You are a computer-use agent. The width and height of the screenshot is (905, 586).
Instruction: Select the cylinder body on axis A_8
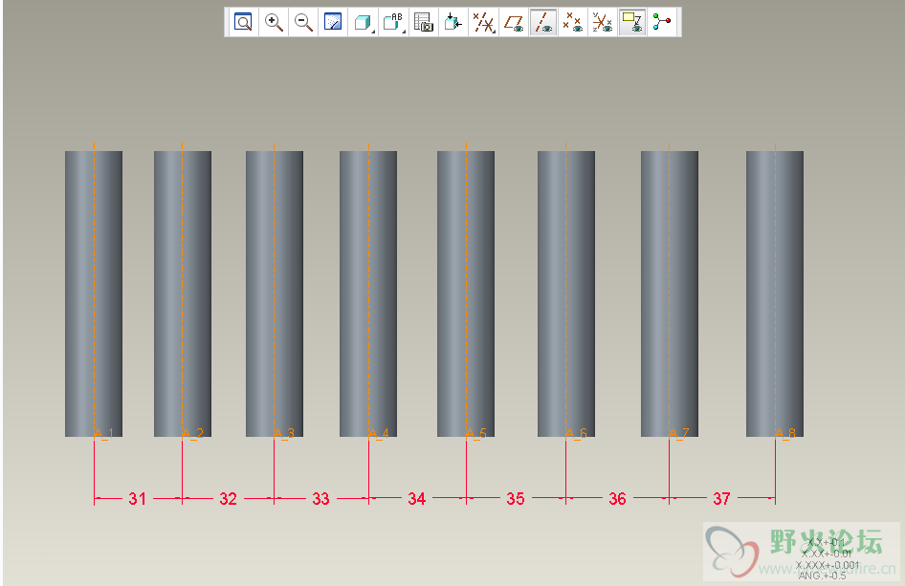[775, 293]
